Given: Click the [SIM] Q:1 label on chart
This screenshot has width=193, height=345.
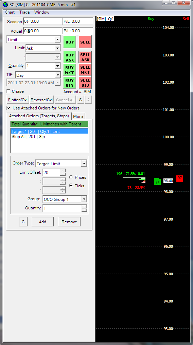Looking at the screenshot, I should (x=105, y=19).
